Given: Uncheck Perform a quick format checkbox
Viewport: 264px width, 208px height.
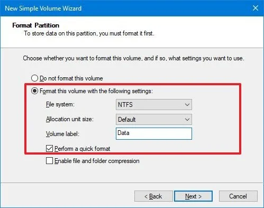Looking at the screenshot, I should (x=49, y=149).
